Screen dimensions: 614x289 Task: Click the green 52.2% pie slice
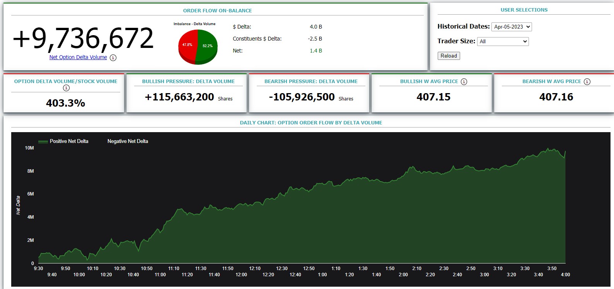208,46
